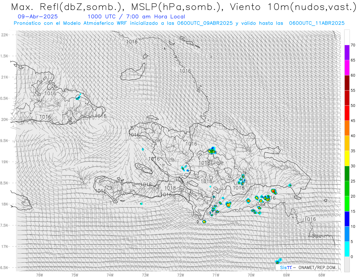Image resolution: width=361 pixels, height=279 pixels.
Task: Click the 17N latitude axis label
Action: tap(4, 246)
